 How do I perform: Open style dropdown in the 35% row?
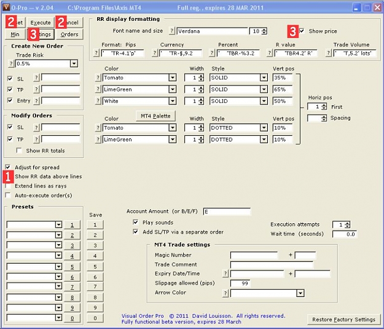[264, 77]
